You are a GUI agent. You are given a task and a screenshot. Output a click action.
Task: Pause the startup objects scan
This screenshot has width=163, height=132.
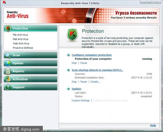coord(83,82)
